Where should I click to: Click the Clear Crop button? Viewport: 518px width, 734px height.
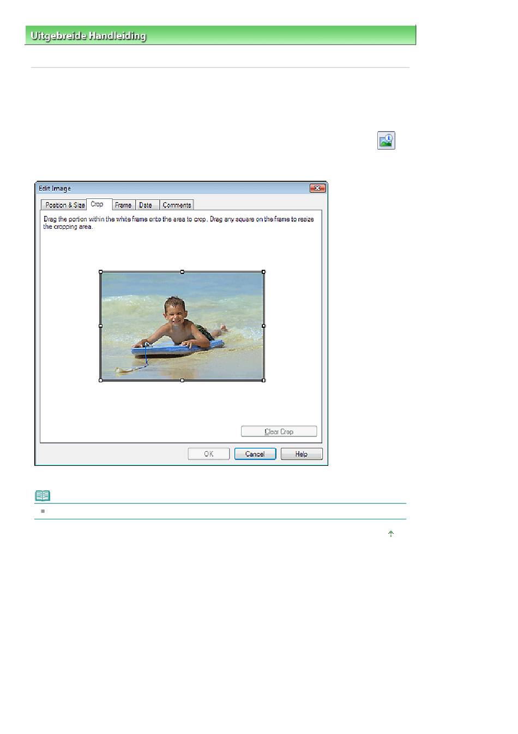[279, 431]
